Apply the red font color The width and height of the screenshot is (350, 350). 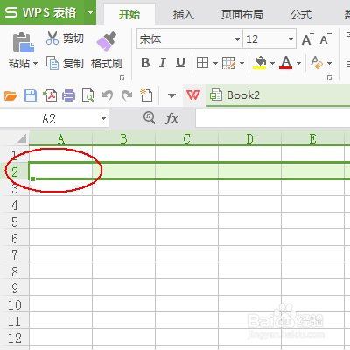click(286, 62)
